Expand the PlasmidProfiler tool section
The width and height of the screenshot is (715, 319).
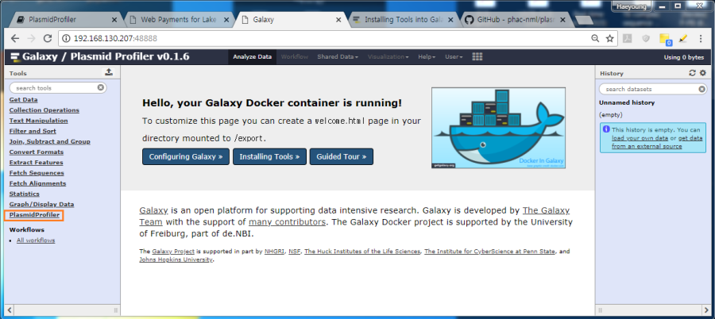34,215
